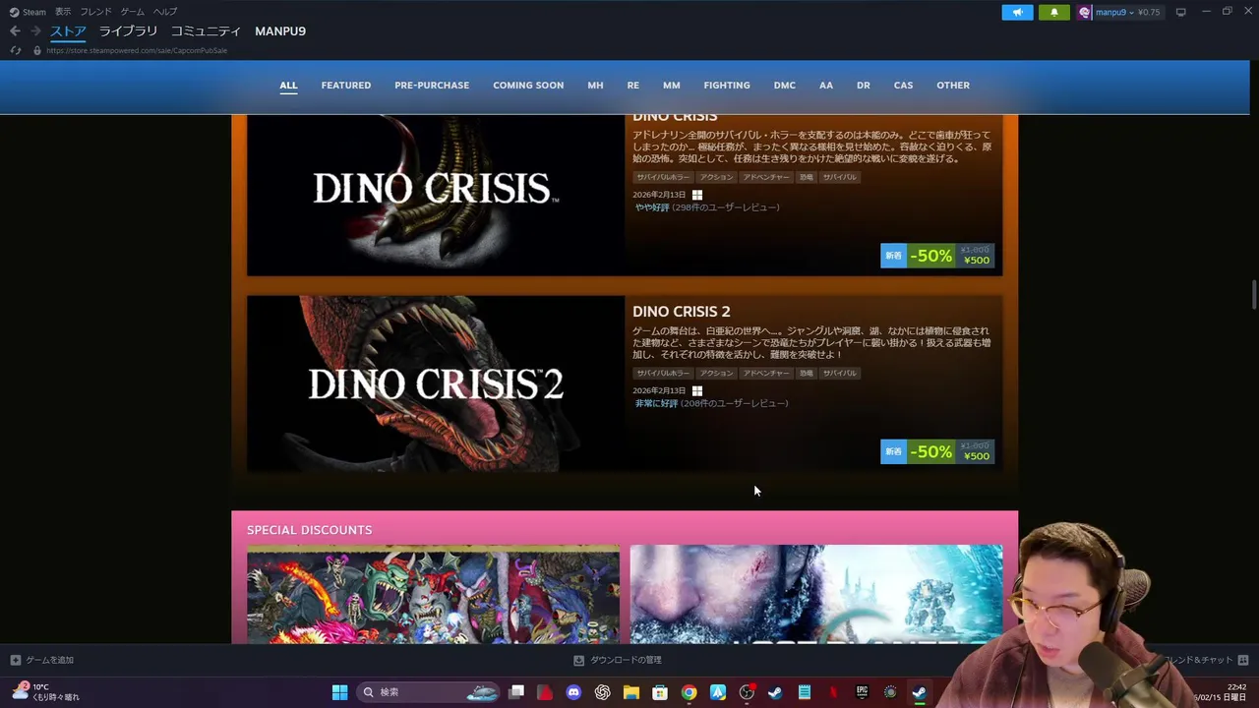
Task: Click DINO CRISIS 2 -50% ¥500 price button
Action: pyautogui.click(x=937, y=451)
